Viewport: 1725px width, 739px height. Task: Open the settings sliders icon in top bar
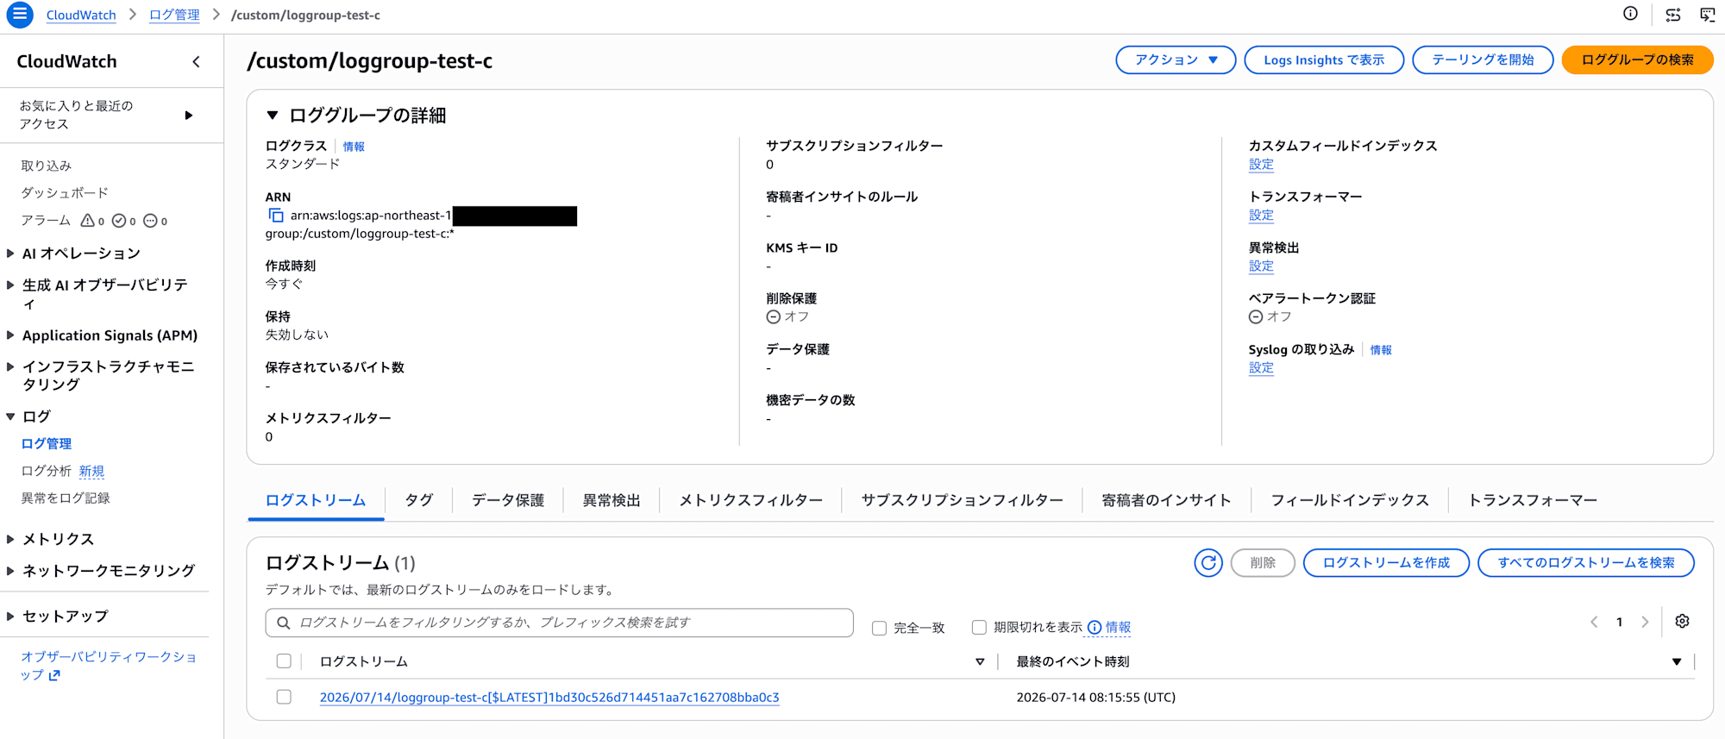[x=1672, y=15]
